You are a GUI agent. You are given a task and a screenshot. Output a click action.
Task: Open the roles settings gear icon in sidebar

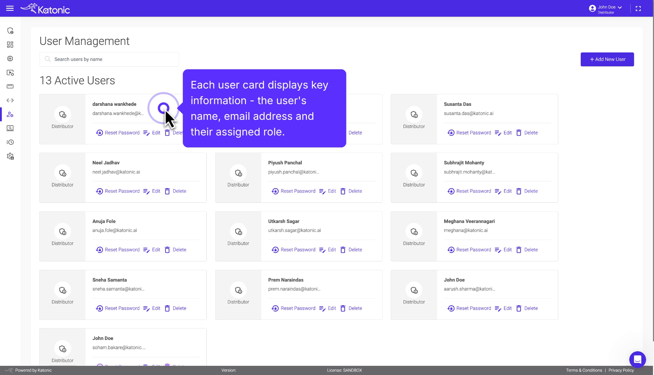coord(10,157)
